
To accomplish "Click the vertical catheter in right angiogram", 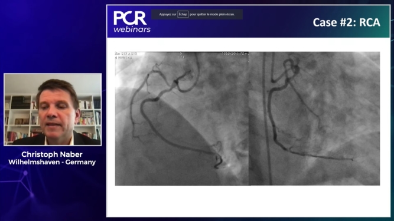I will coord(267,118).
